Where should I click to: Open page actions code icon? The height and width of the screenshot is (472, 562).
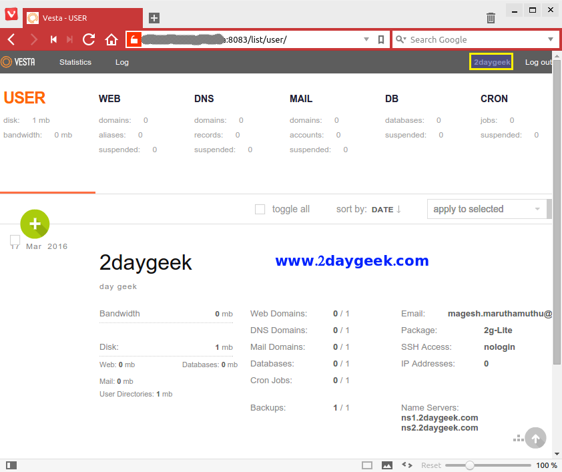click(406, 465)
